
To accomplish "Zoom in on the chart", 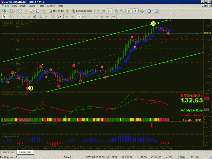I will 116,11.
